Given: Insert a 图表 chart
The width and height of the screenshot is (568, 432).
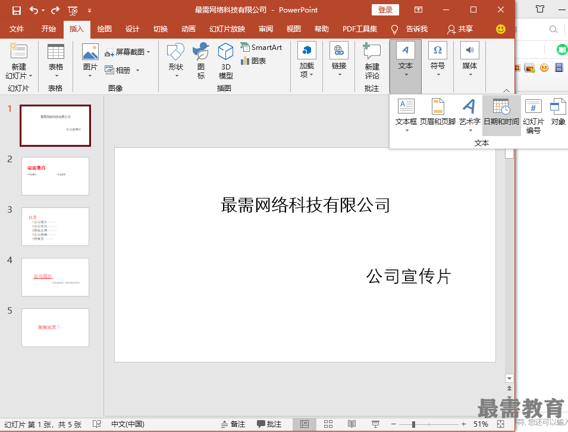Looking at the screenshot, I should point(253,61).
